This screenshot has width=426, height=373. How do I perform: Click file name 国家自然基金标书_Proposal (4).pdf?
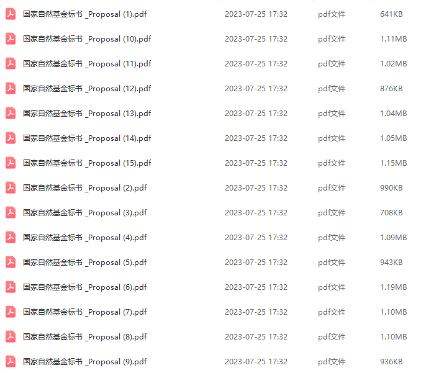pyautogui.click(x=84, y=238)
